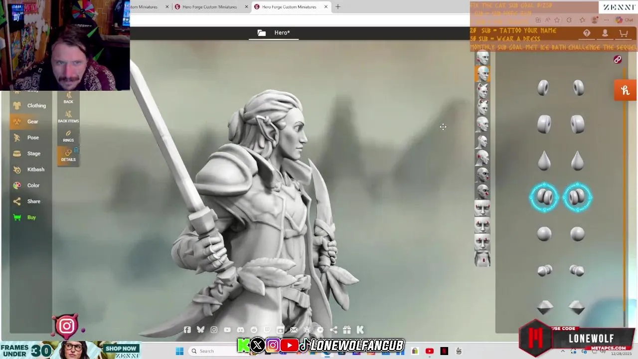Open the YouTube icon in bottom toolbar
Viewport: 638px width, 359px height.
coord(227,330)
